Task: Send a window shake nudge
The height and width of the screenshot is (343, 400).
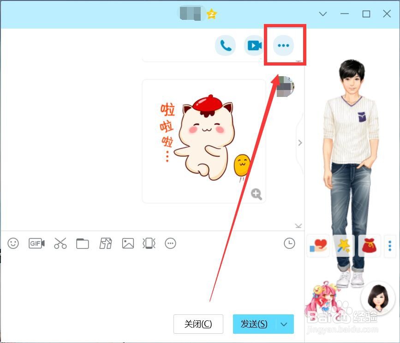Action: click(149, 243)
